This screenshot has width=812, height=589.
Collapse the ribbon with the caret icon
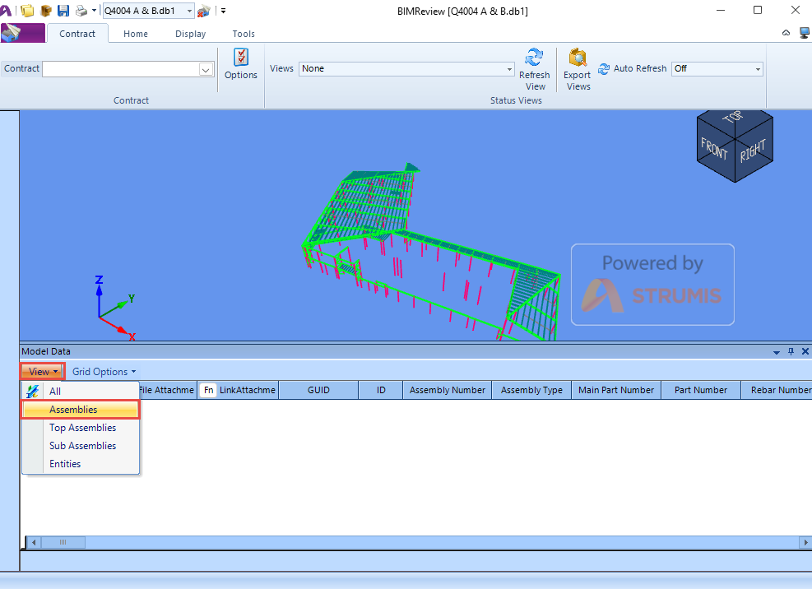coord(786,33)
